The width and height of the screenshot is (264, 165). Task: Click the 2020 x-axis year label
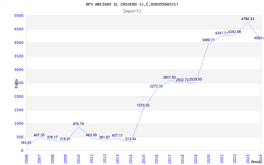(209, 159)
